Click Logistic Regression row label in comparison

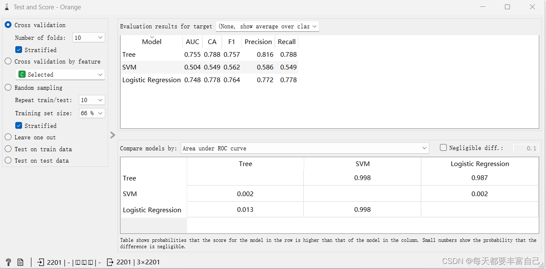pos(152,210)
